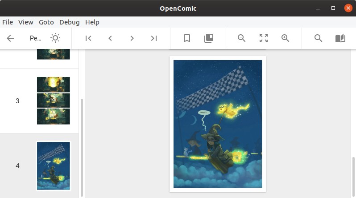Open the Debug menu
Screen dimensions: 356x198
coord(70,22)
